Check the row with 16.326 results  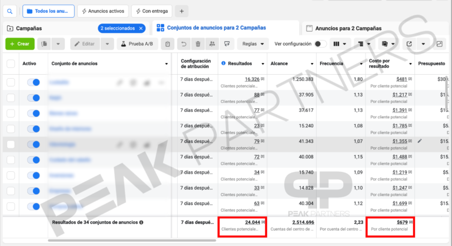point(11,82)
